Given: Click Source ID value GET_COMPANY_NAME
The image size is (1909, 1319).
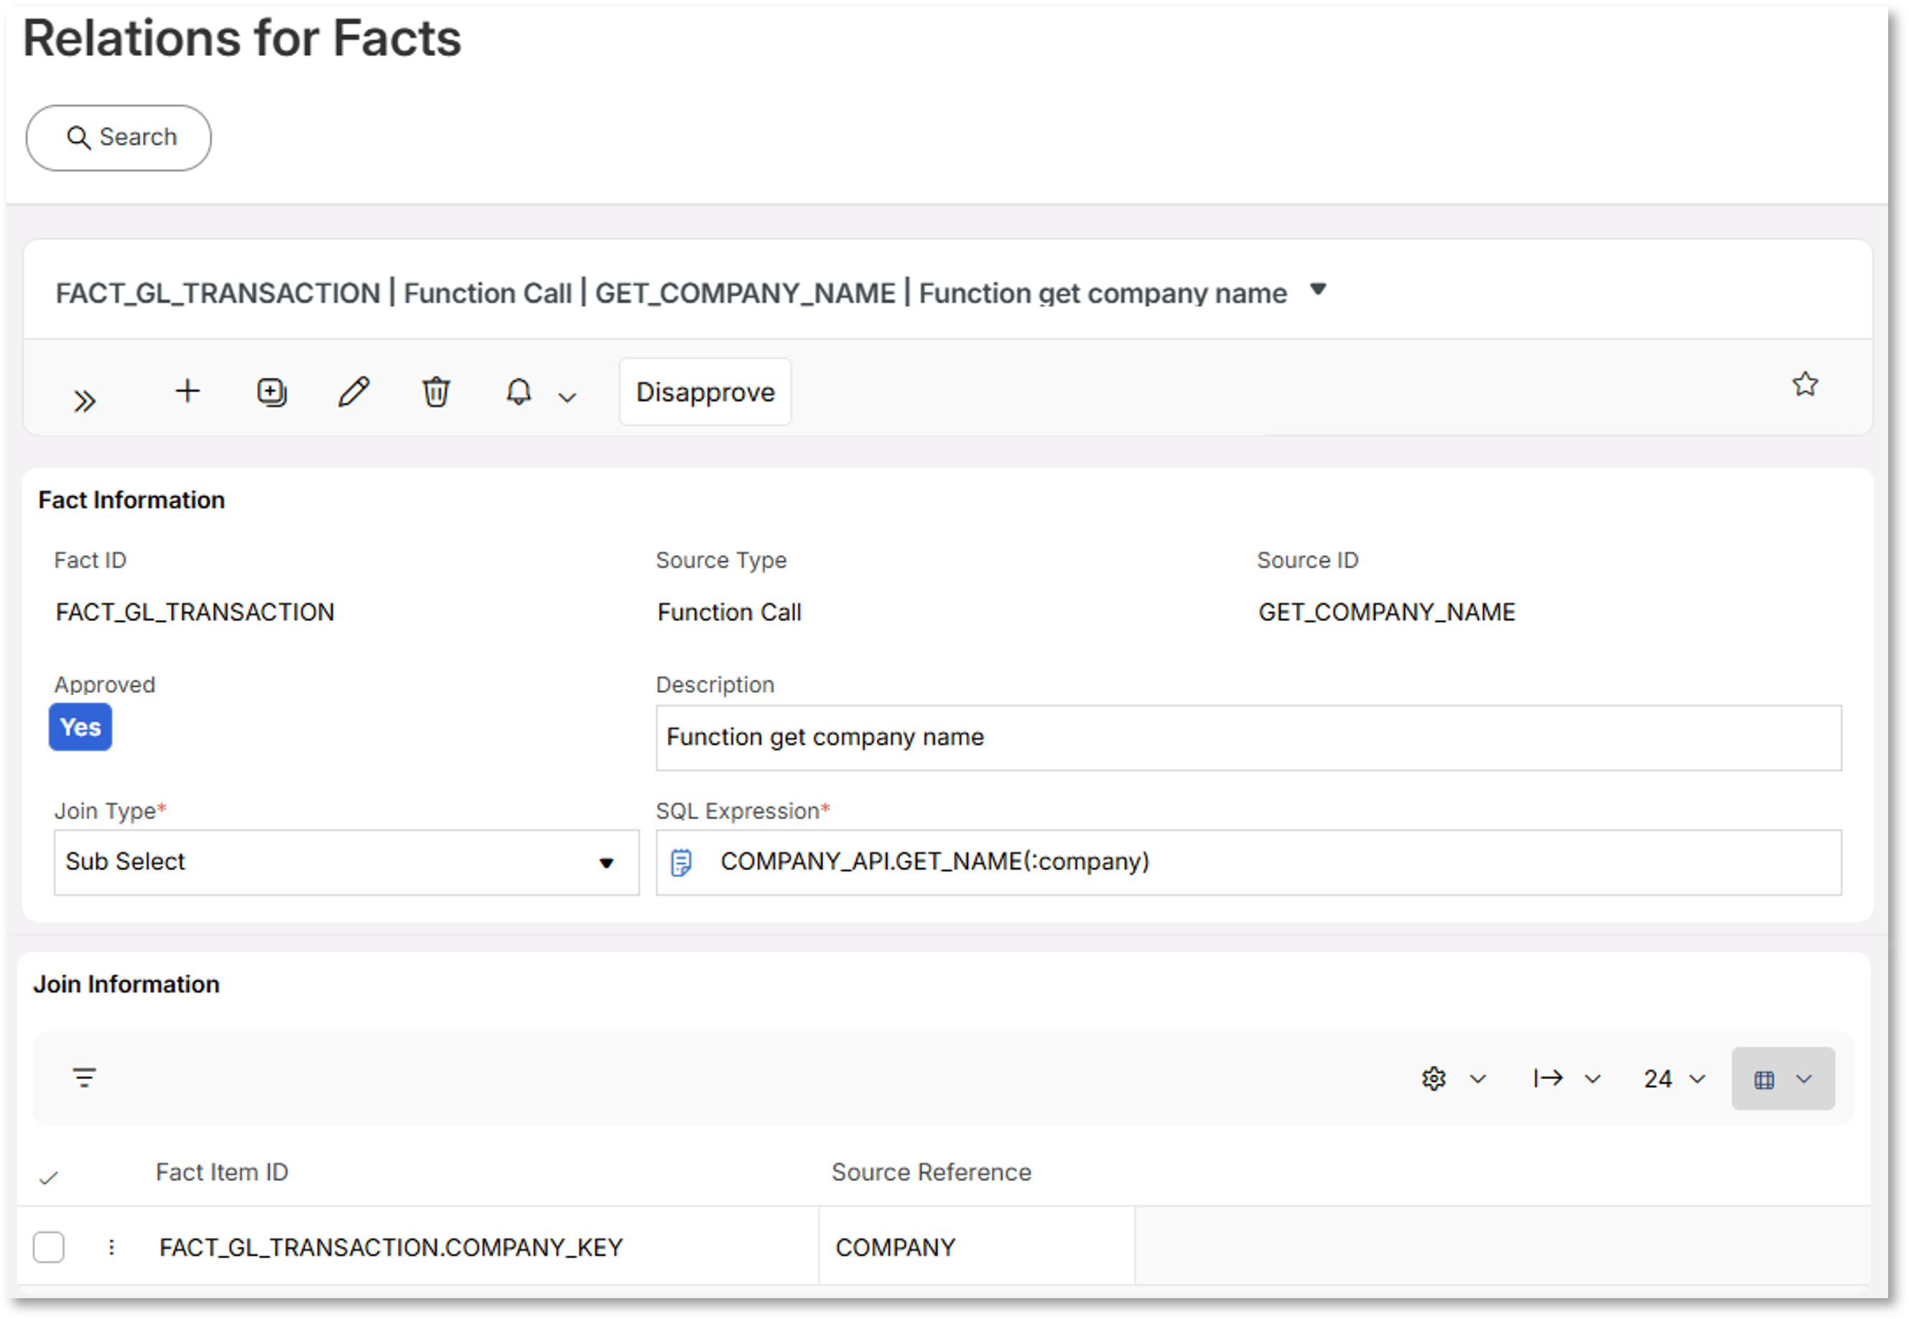Looking at the screenshot, I should (x=1386, y=612).
